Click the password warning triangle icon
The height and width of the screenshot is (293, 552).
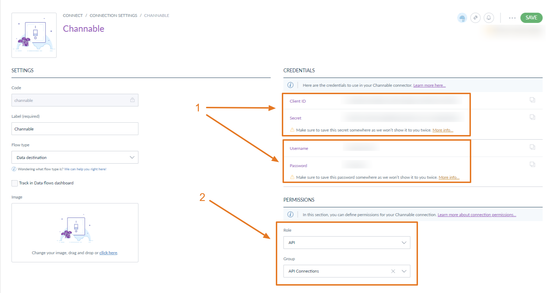point(292,177)
